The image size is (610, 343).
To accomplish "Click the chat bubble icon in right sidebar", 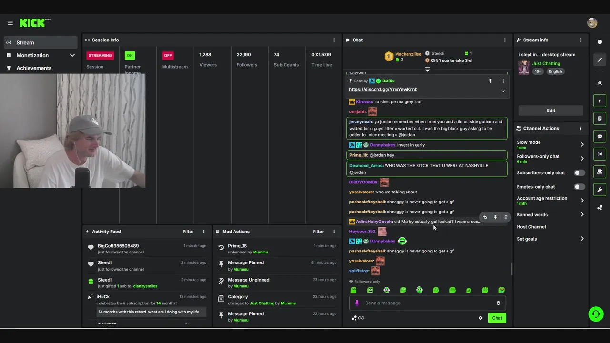I will pos(600,136).
